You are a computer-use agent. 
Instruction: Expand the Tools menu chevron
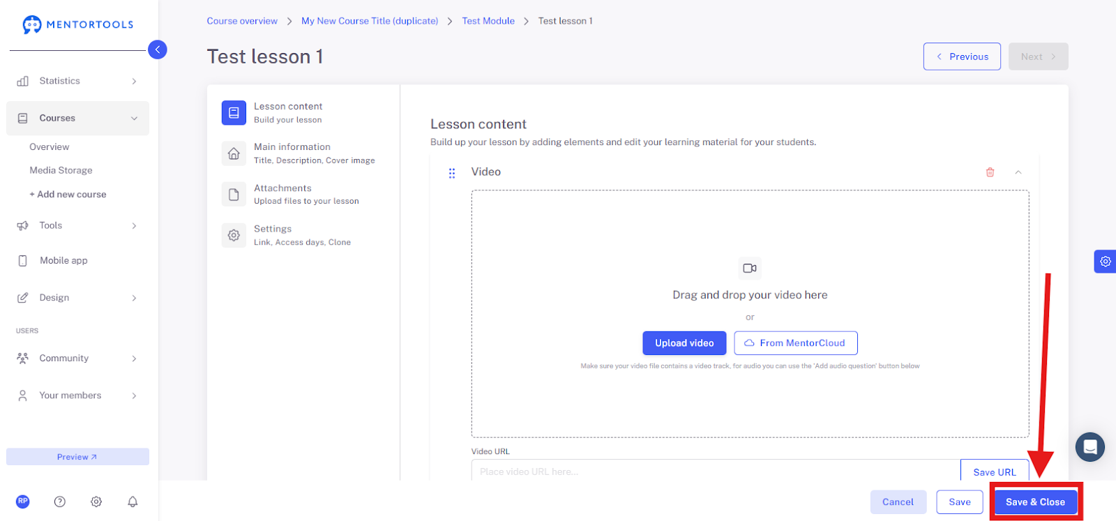134,226
